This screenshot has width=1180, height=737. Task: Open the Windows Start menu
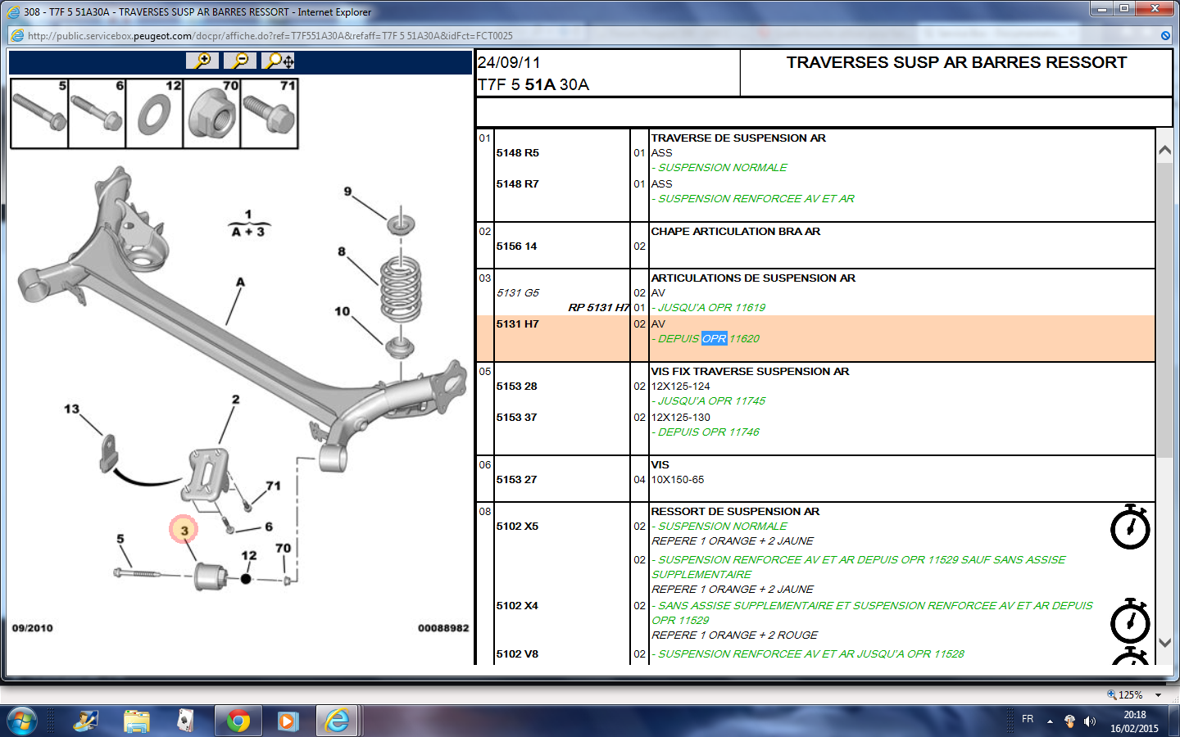coord(22,721)
